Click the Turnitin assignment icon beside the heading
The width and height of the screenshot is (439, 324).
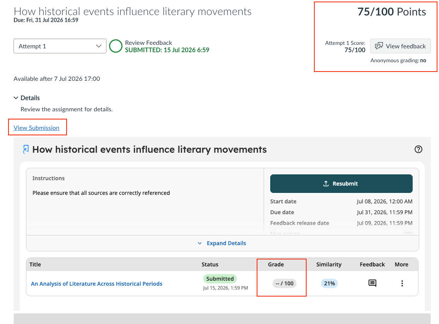pos(26,149)
